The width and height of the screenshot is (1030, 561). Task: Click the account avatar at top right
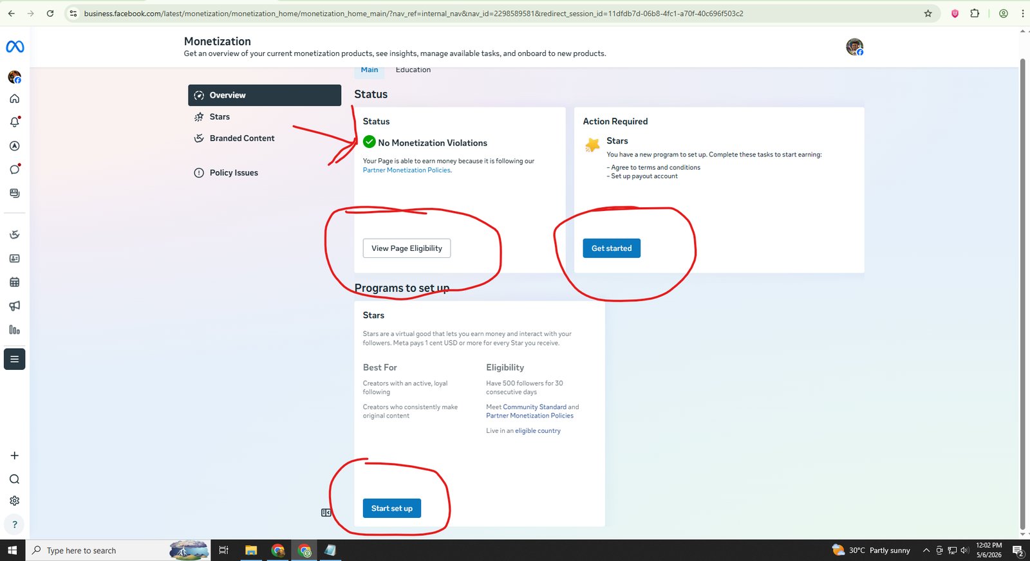854,47
